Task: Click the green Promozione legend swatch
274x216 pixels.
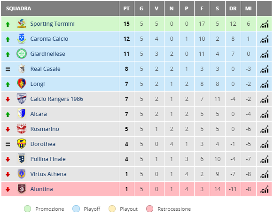Action: (27, 208)
